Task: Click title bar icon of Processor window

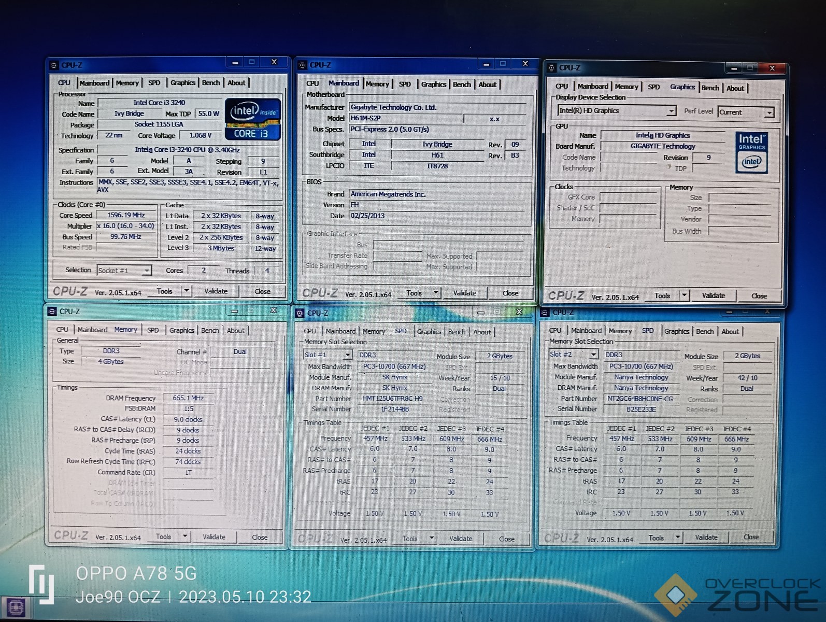Action: tap(54, 65)
